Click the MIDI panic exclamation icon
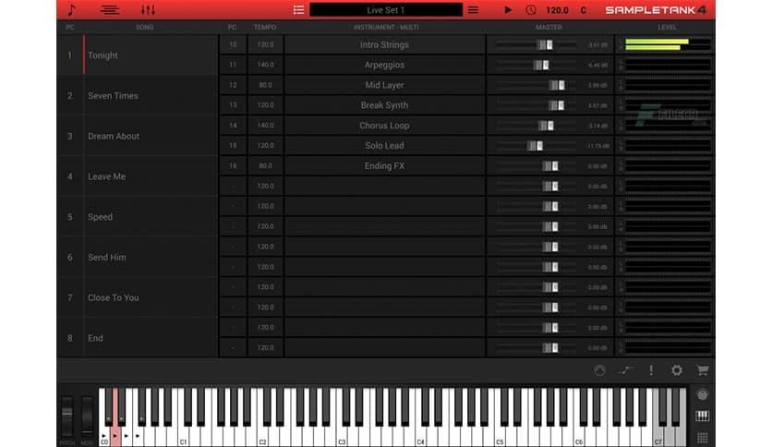 click(x=651, y=370)
